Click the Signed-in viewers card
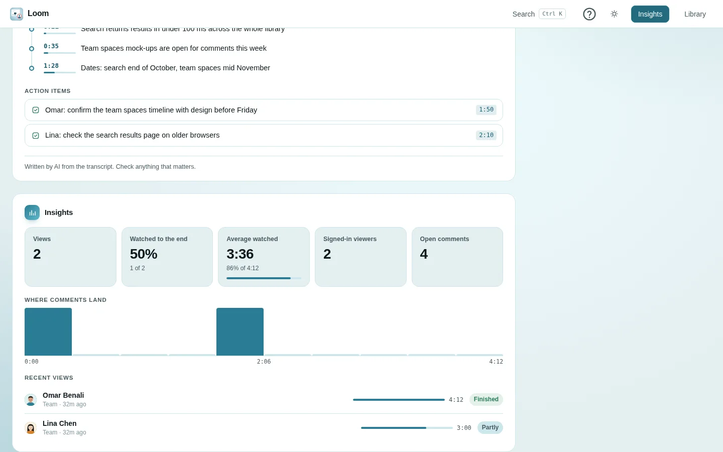 (360, 257)
